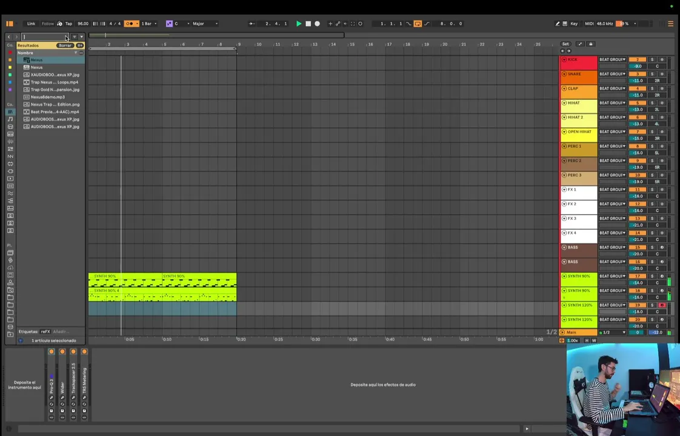Jump to previous locator arrow
Image resolution: width=680 pixels, height=436 pixels.
(x=563, y=51)
